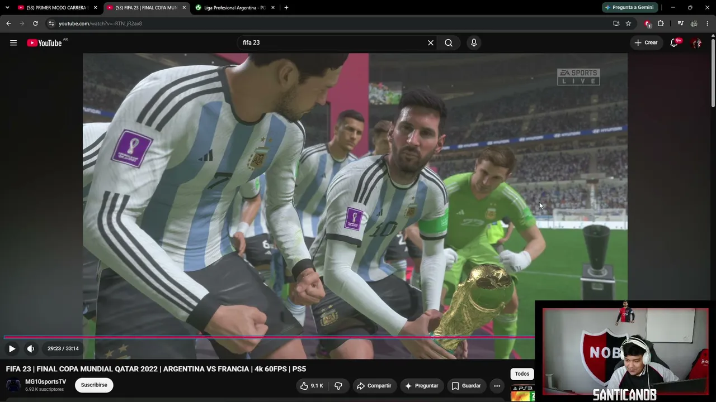Open the red extension with badge 1

click(x=647, y=23)
